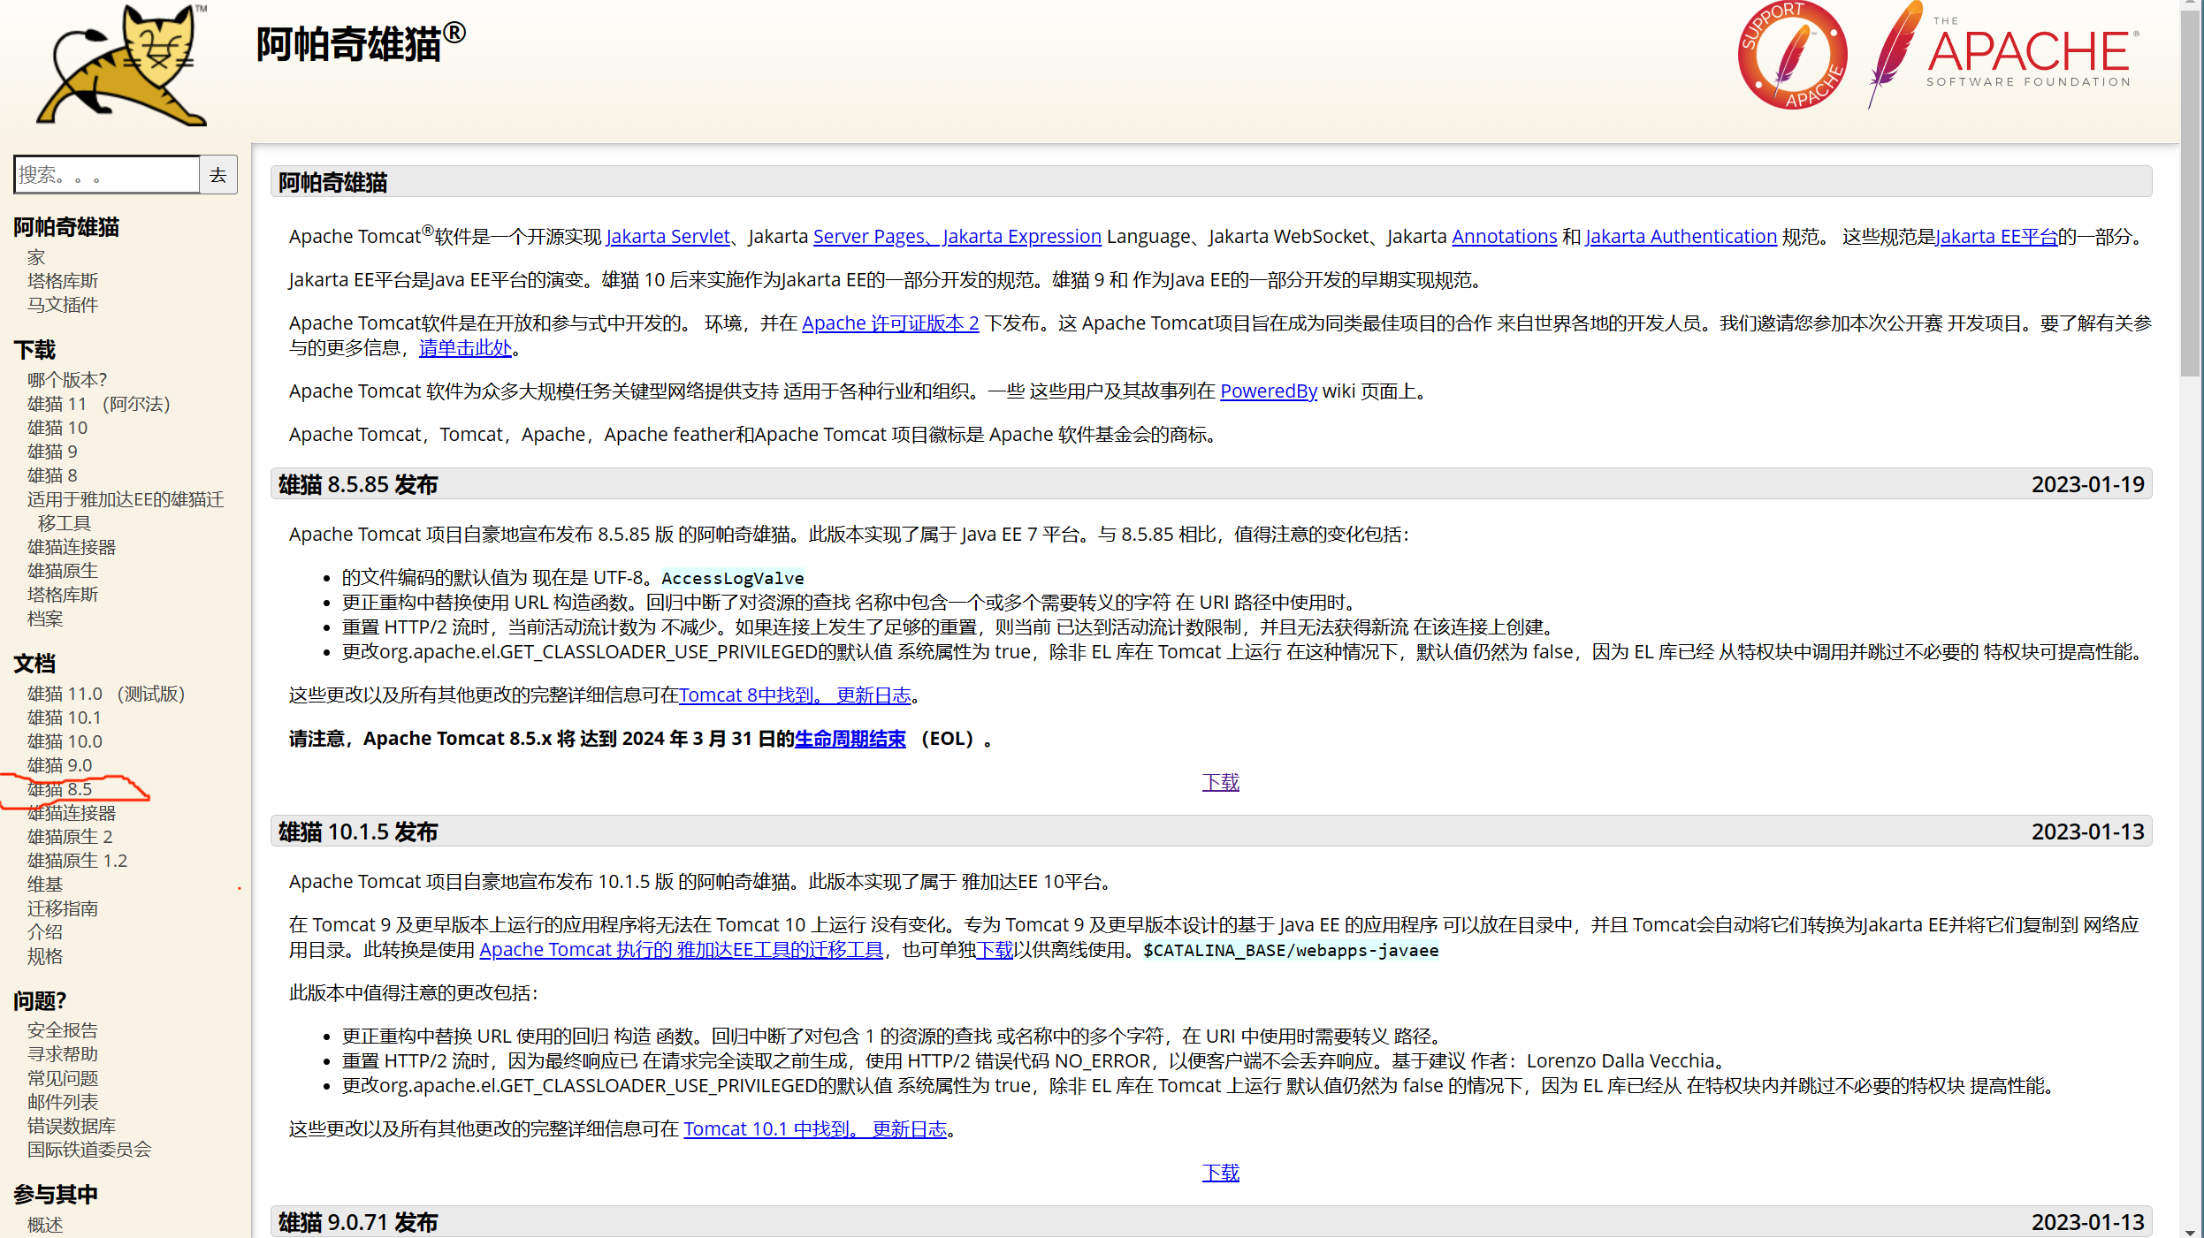The height and width of the screenshot is (1238, 2204).
Task: Click the scrollbar down arrow
Action: (x=2190, y=1232)
